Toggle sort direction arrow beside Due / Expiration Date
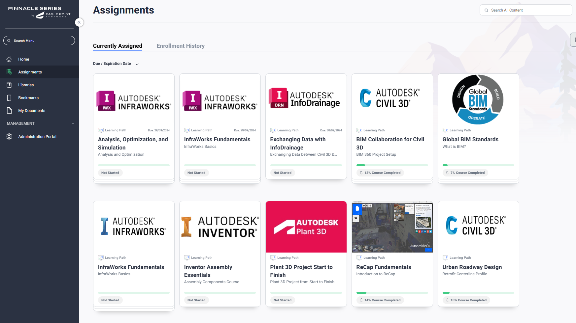This screenshot has width=576, height=323. 137,64
